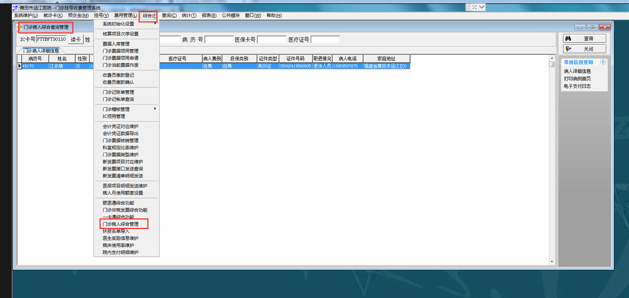
Task: Open 病人详细信息 link
Action: [577, 71]
